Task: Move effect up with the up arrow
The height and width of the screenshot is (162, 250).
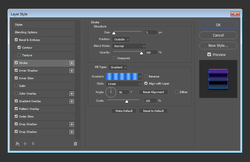Action: (25, 144)
